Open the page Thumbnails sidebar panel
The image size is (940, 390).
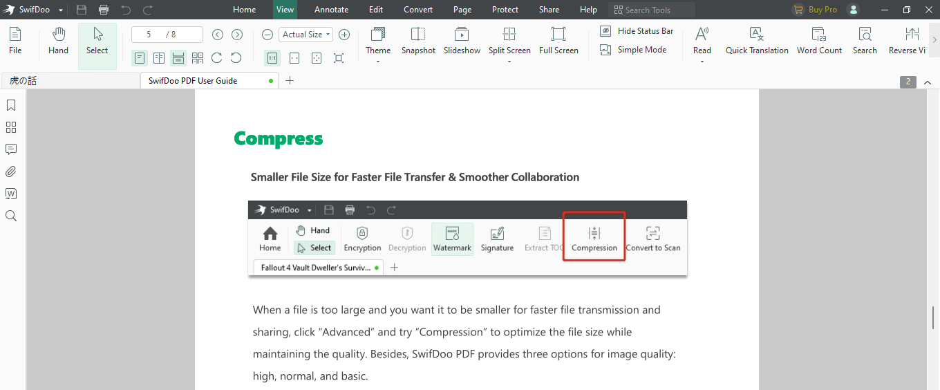pyautogui.click(x=11, y=127)
